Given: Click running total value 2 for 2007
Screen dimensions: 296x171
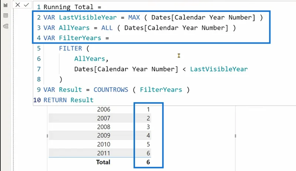Looking at the screenshot, I should click(148, 118).
